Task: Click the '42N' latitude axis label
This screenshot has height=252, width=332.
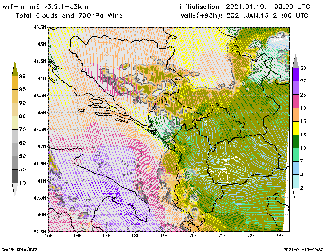Action: coord(42,146)
